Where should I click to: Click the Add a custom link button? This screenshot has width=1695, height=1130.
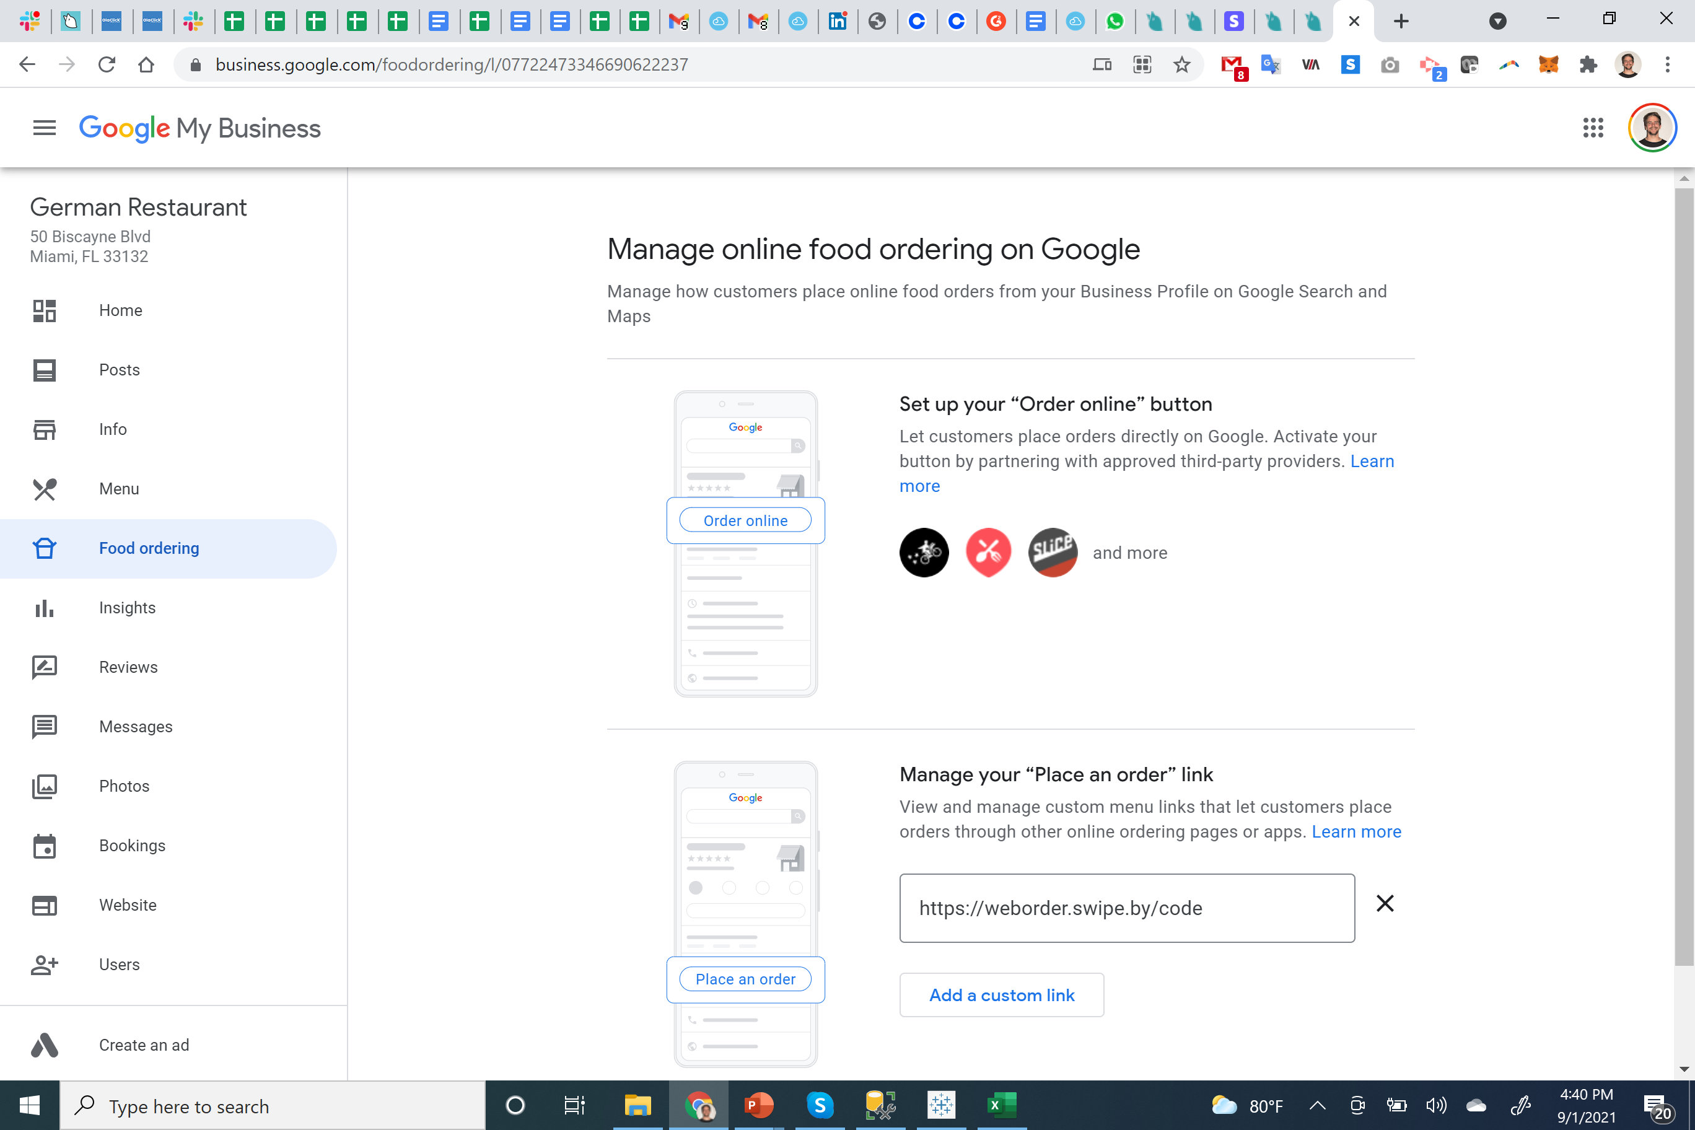[1002, 995]
